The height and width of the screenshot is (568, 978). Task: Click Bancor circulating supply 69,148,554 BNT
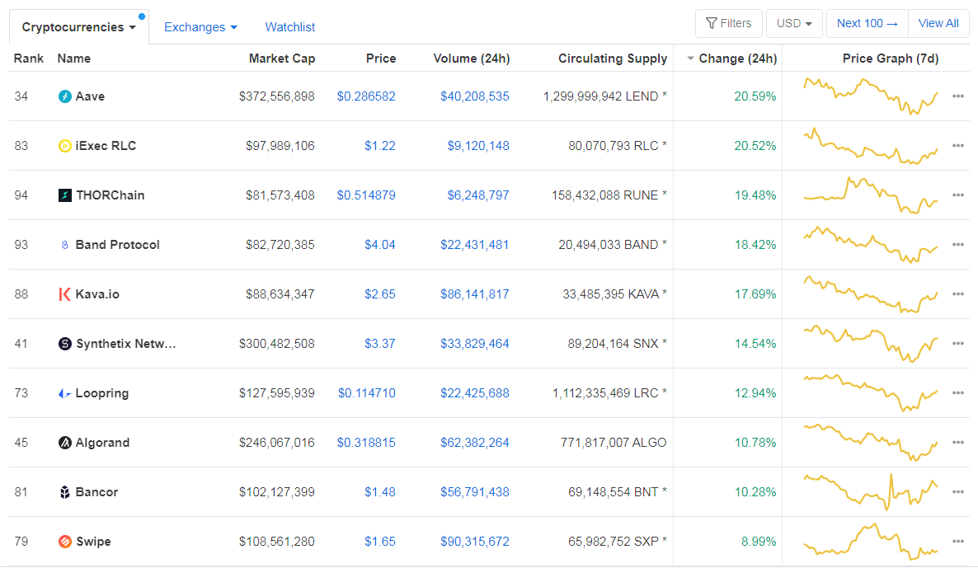618,492
